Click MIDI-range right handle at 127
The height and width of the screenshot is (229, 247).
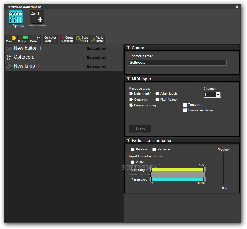tap(205, 169)
